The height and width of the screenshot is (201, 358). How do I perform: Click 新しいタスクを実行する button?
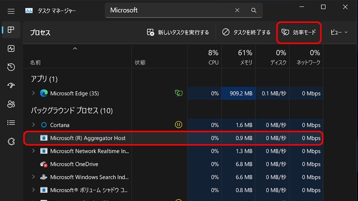(x=178, y=32)
